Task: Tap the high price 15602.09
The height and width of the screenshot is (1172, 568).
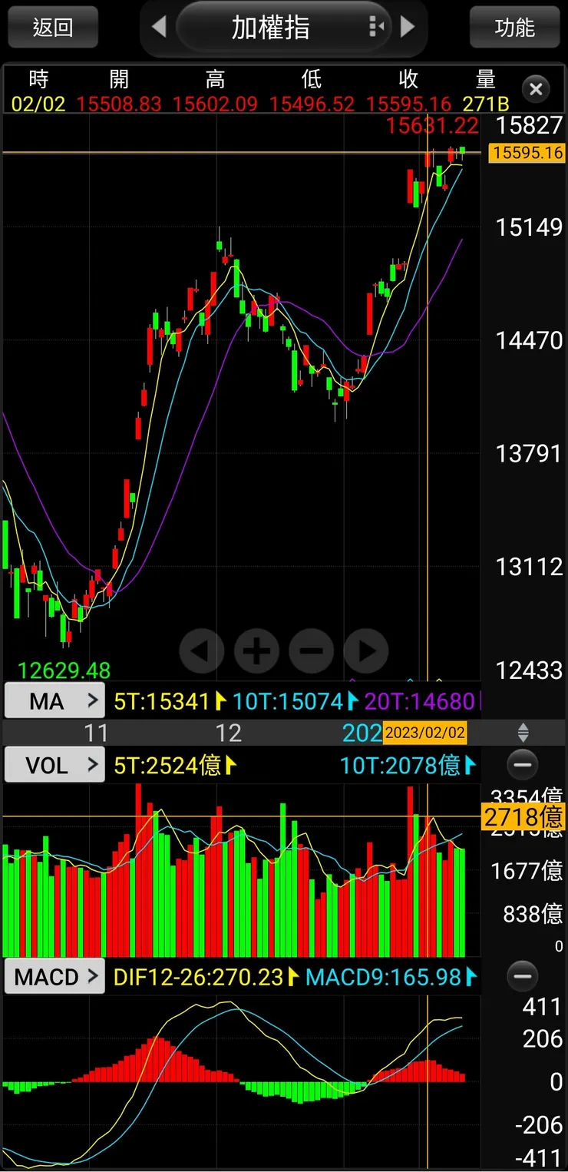Action: (x=215, y=104)
